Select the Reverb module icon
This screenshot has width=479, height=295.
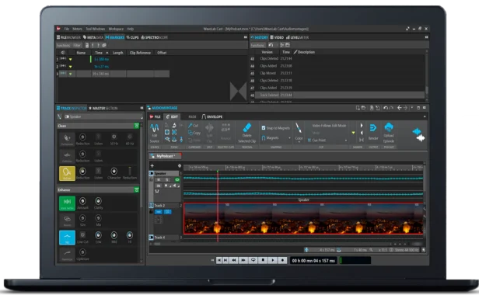[x=67, y=220]
